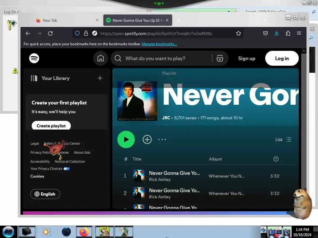Viewport: 318px width, 238px height.
Task: Close the New Tab tab
Action: click(97, 20)
